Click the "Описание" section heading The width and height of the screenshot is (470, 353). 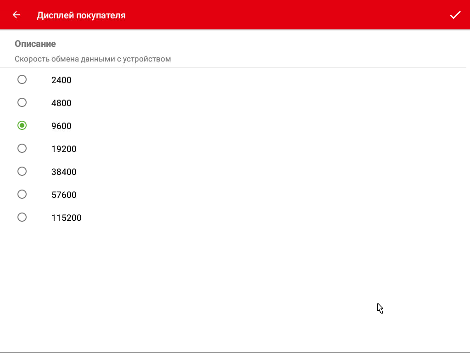pos(35,44)
